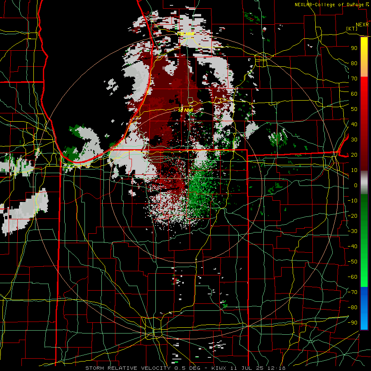Select the 100 NMI range ring label
The image size is (371, 371).
(185, 34)
